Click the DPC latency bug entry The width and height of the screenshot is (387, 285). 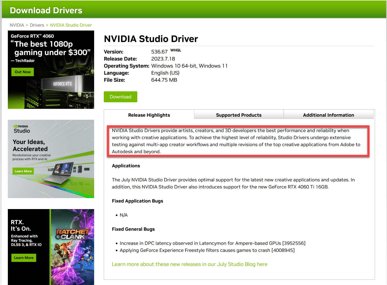(x=212, y=243)
